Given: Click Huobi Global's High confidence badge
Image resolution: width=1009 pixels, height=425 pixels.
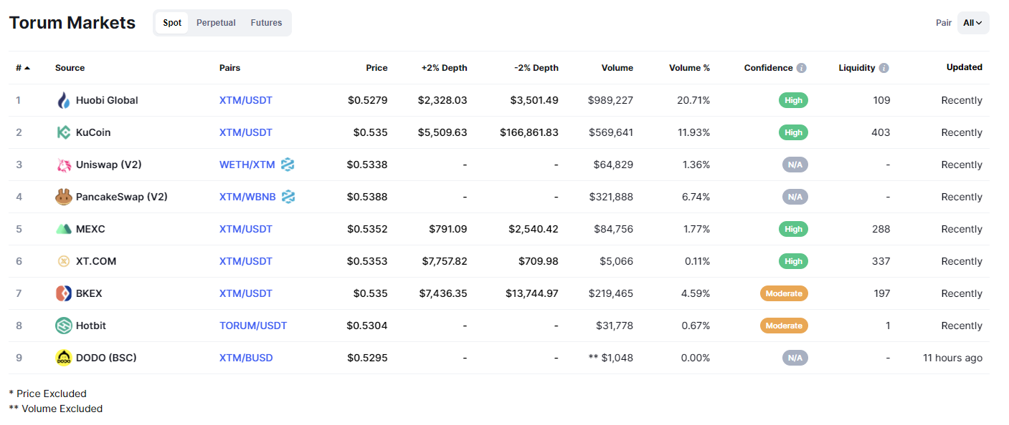Looking at the screenshot, I should [793, 100].
